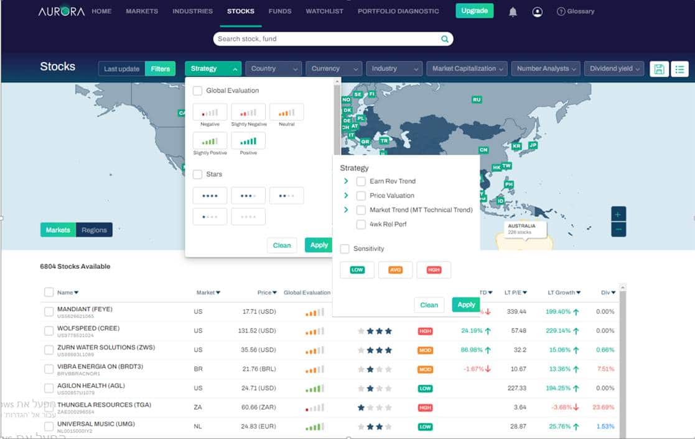Click the green Upgrade button
Viewport: 695px width, 439px height.
click(474, 11)
